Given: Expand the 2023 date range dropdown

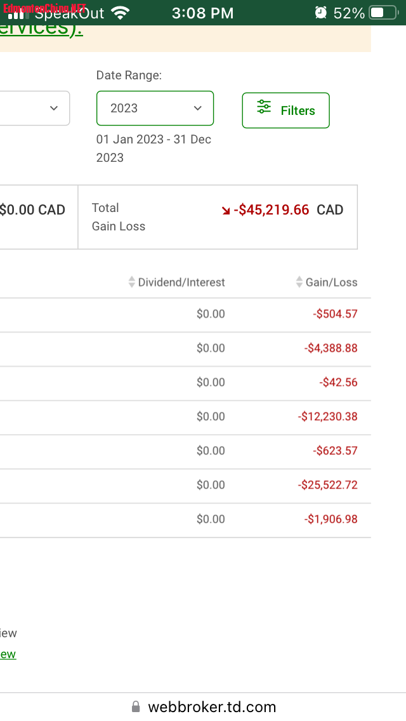Looking at the screenshot, I should (x=155, y=108).
